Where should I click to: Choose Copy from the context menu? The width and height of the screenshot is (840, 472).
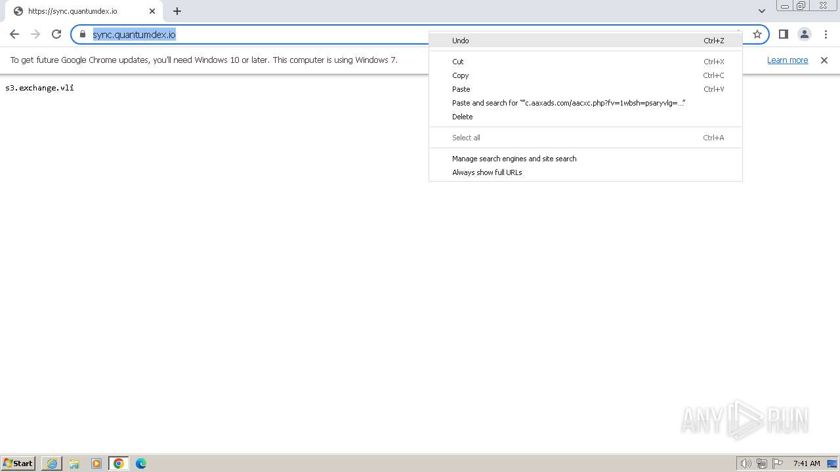click(x=585, y=75)
